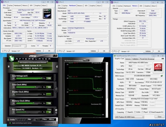This screenshot has height=127, width=166.
Task: Click the Fan Speed slider track
Action: [x=29, y=112]
